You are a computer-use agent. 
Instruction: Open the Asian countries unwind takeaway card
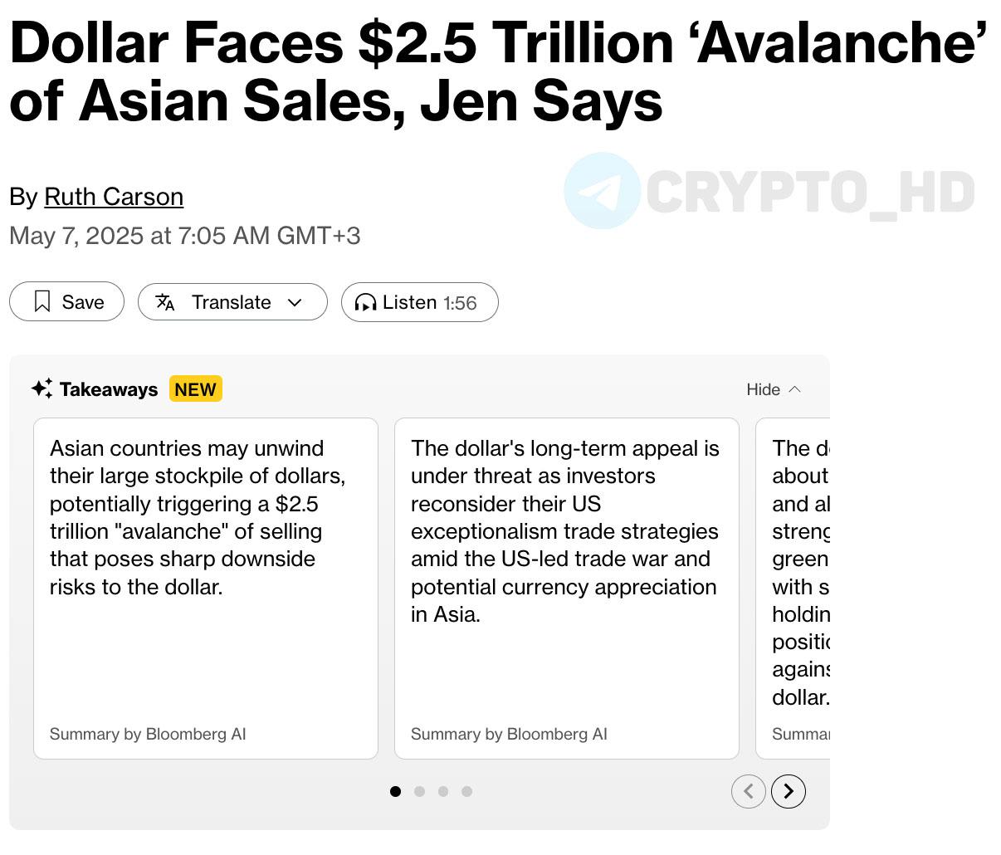coord(206,589)
